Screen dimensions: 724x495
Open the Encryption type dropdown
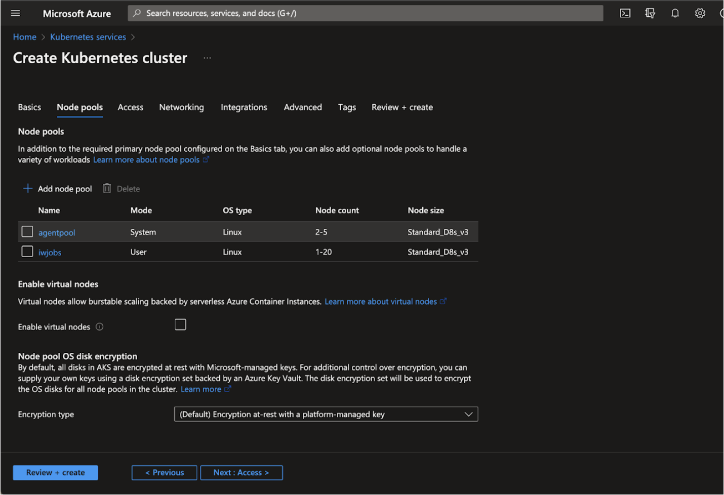(326, 414)
